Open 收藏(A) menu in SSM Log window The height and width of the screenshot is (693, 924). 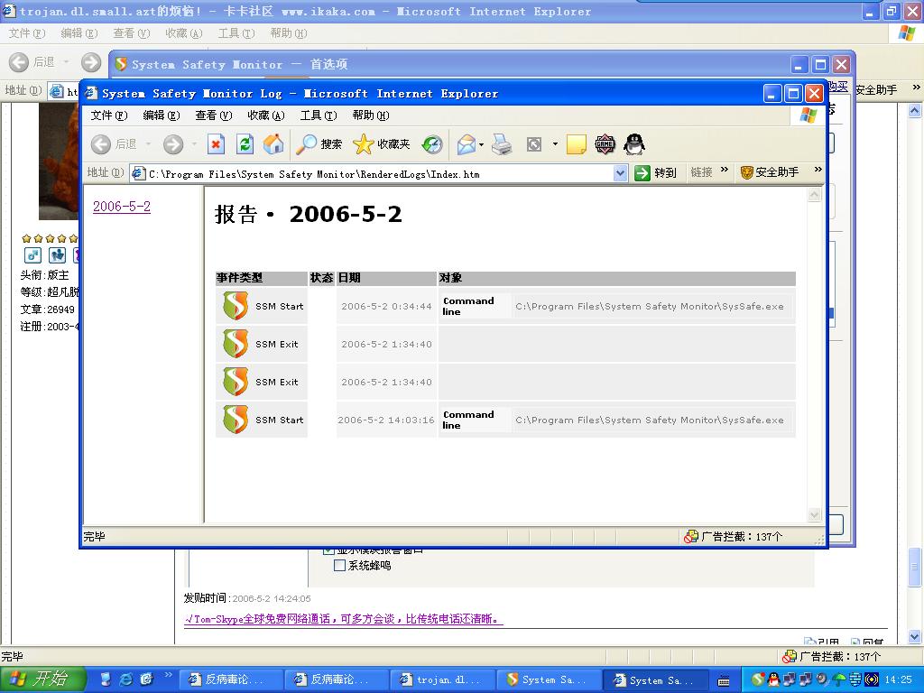tap(266, 115)
